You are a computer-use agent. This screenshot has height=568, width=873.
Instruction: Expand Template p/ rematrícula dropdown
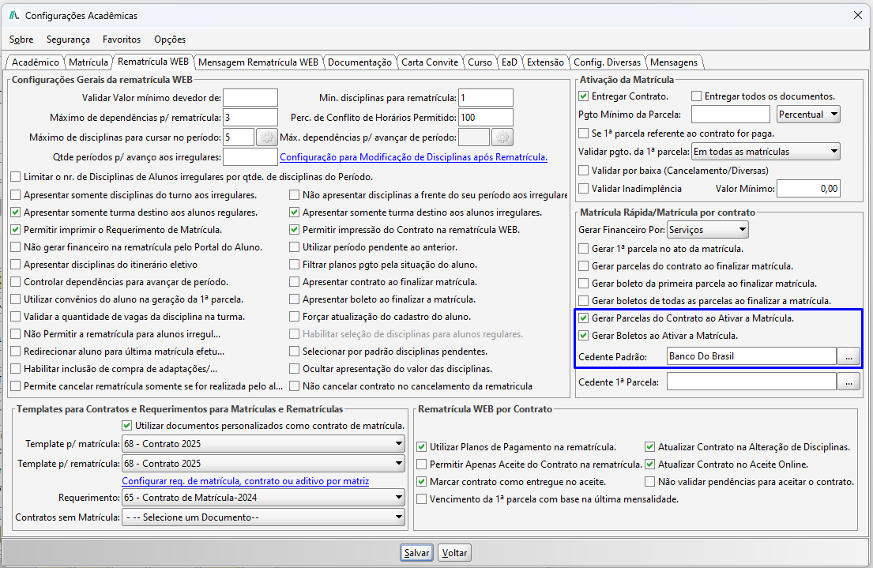click(264, 464)
